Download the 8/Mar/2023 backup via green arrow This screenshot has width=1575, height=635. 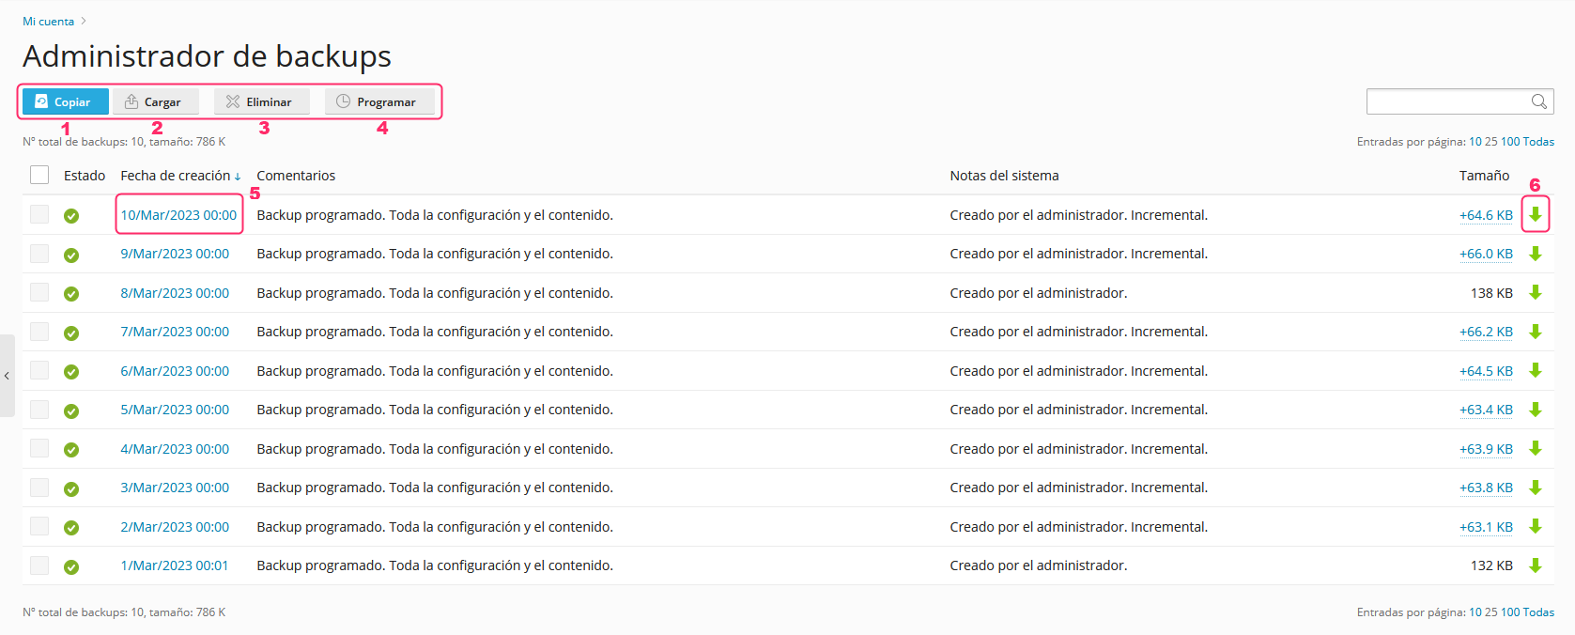[x=1535, y=292]
